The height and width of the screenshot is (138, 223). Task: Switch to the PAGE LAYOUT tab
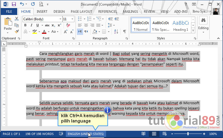pyautogui.click(x=81, y=12)
